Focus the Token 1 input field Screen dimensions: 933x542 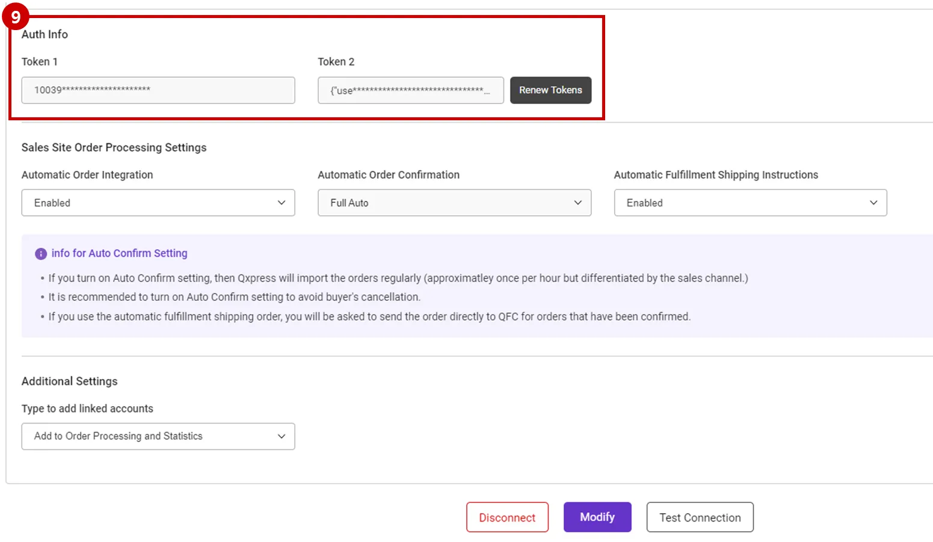pyautogui.click(x=158, y=90)
